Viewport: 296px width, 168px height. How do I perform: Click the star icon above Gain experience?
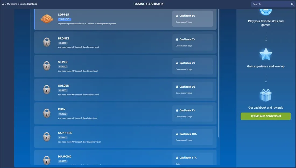[x=266, y=54]
